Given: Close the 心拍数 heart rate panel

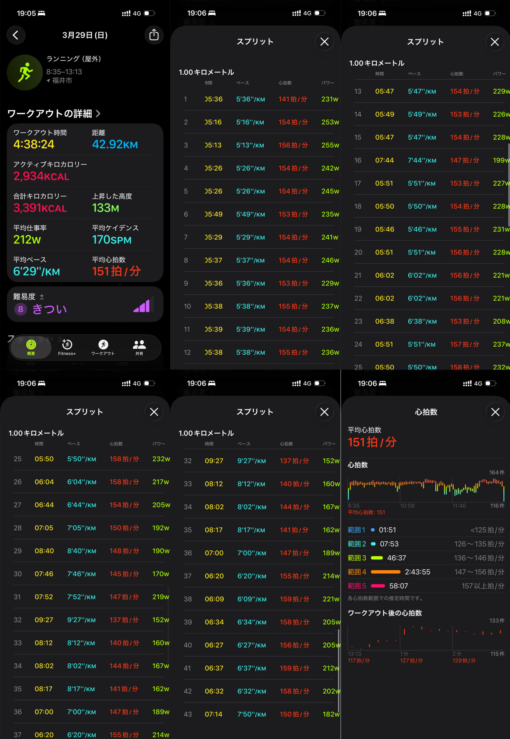Looking at the screenshot, I should tap(495, 412).
